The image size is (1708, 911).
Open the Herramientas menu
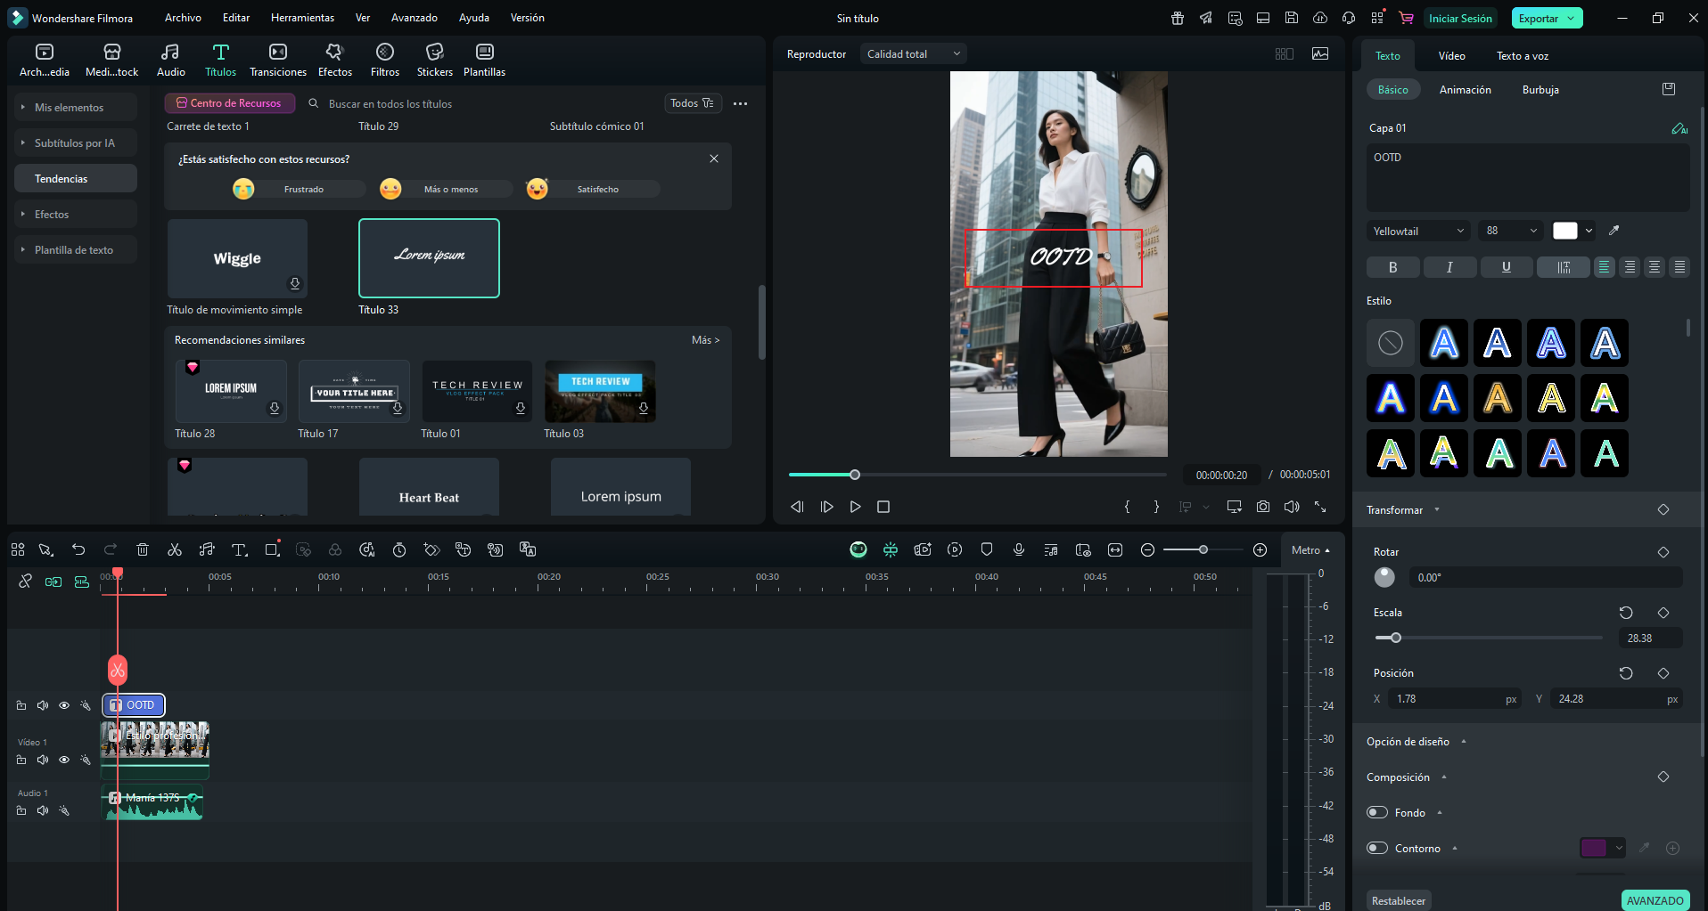(302, 18)
